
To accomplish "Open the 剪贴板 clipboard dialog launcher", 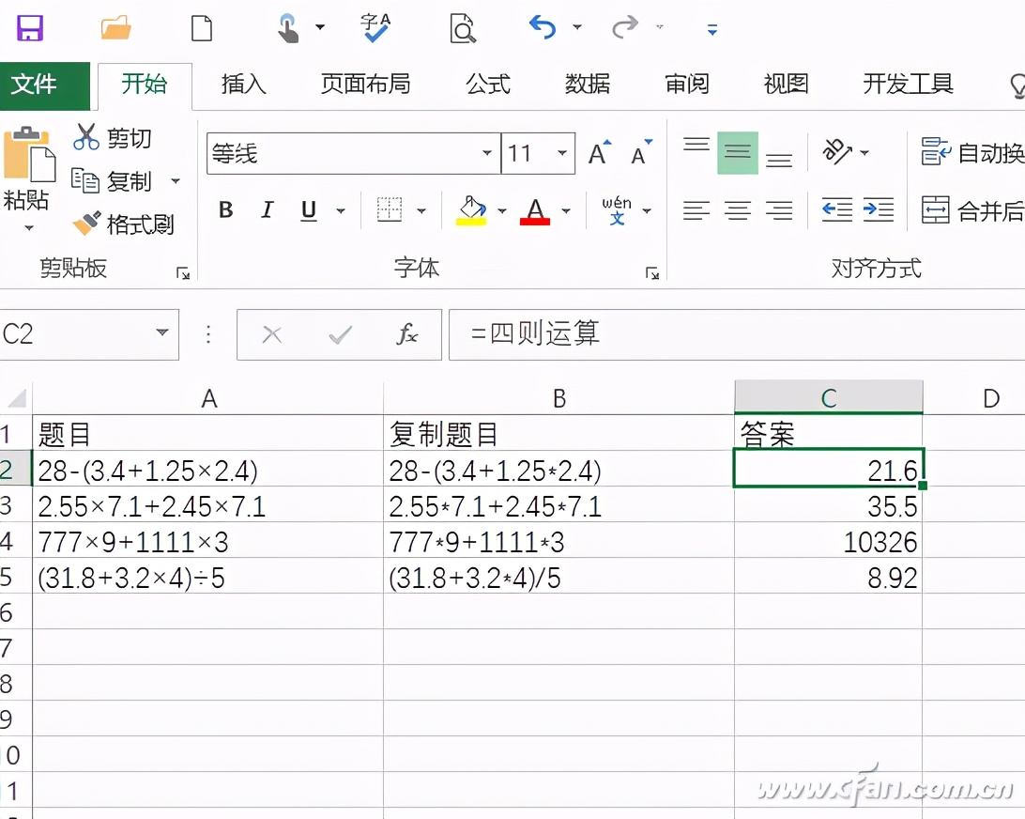I will coord(183,272).
